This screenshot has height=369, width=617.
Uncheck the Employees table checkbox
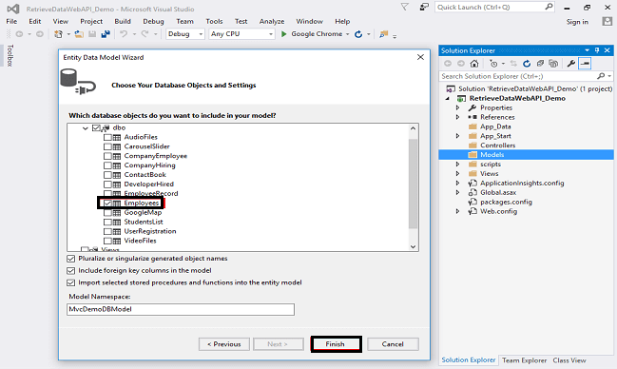[x=107, y=204]
